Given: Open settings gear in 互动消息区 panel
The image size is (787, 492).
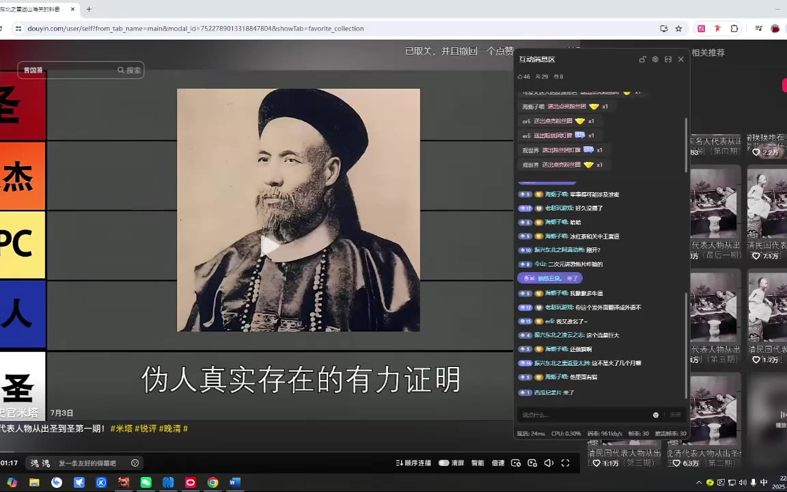Looking at the screenshot, I should point(655,59).
